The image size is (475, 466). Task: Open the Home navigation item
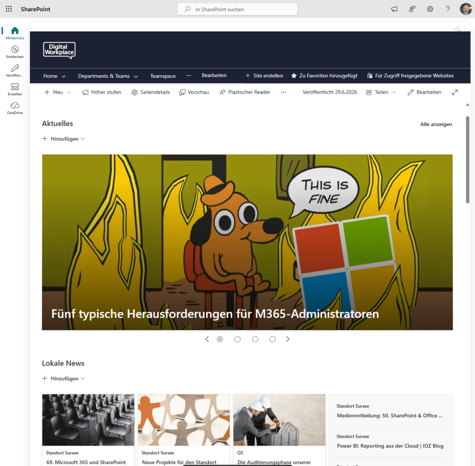[x=50, y=76]
